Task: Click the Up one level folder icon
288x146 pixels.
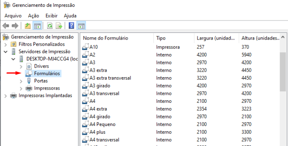Action: click(x=27, y=26)
